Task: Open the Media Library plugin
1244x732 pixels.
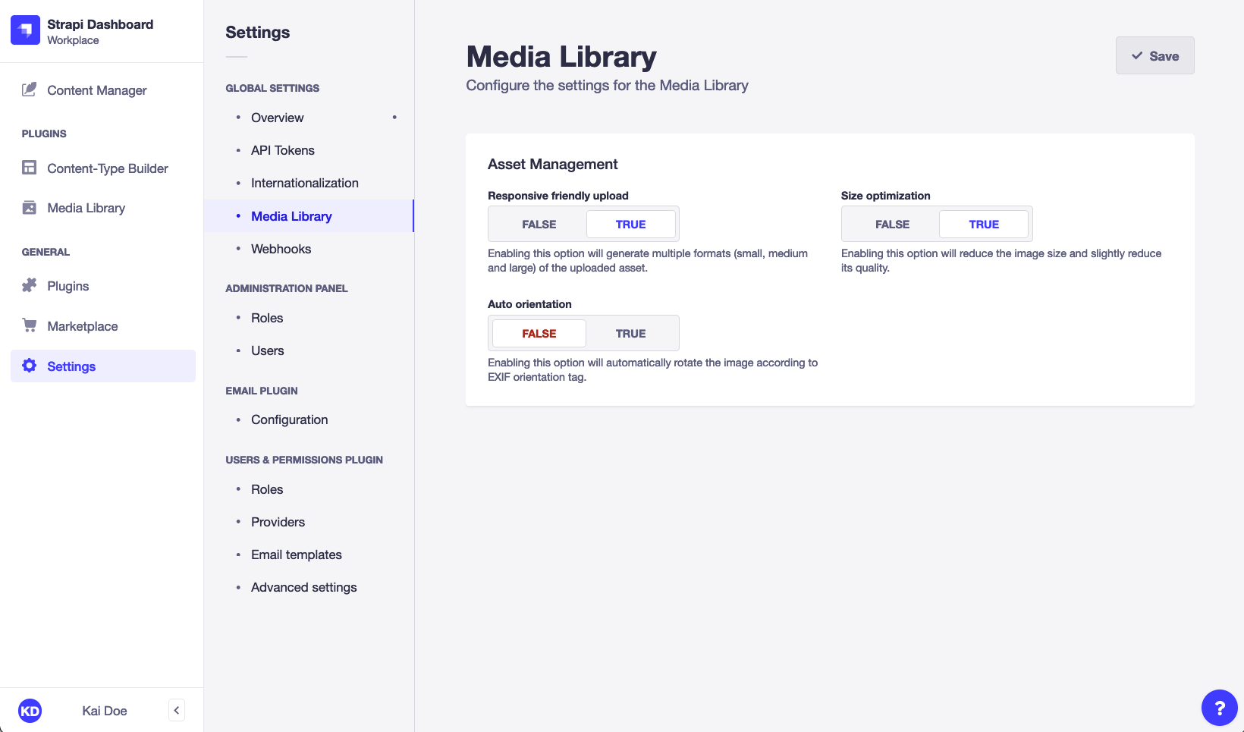Action: point(86,207)
